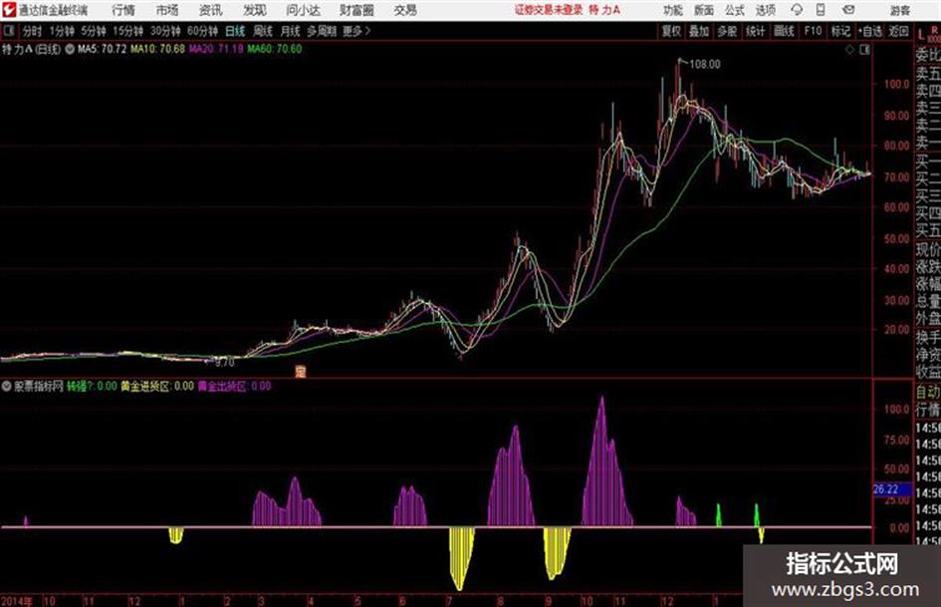Switch to 月线 monthly period tab
The width and height of the screenshot is (941, 607).
291,31
